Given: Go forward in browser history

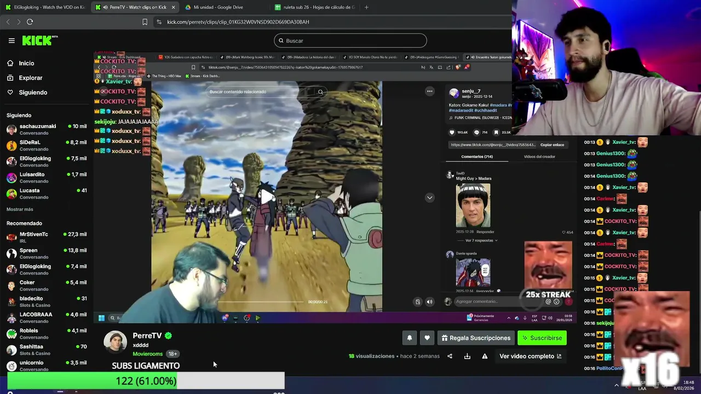Looking at the screenshot, I should pyautogui.click(x=18, y=22).
